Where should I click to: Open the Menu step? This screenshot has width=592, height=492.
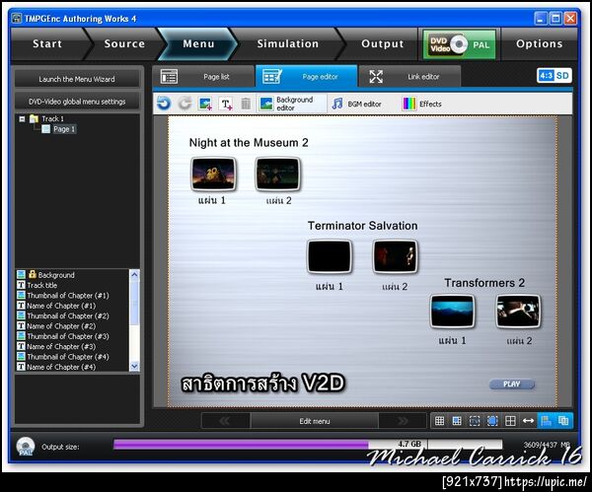[x=198, y=44]
